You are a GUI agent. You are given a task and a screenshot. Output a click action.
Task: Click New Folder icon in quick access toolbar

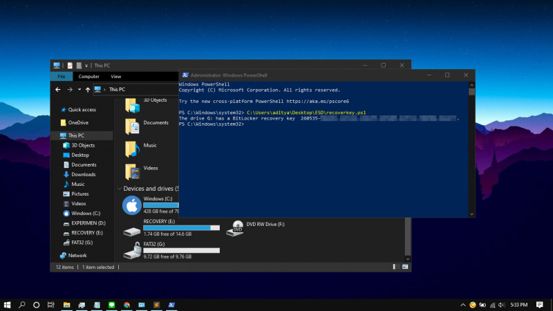pyautogui.click(x=79, y=66)
